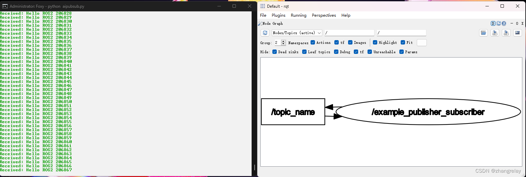Open the Help menu in rqt
Image resolution: width=526 pixels, height=177 pixels.
pos(346,15)
